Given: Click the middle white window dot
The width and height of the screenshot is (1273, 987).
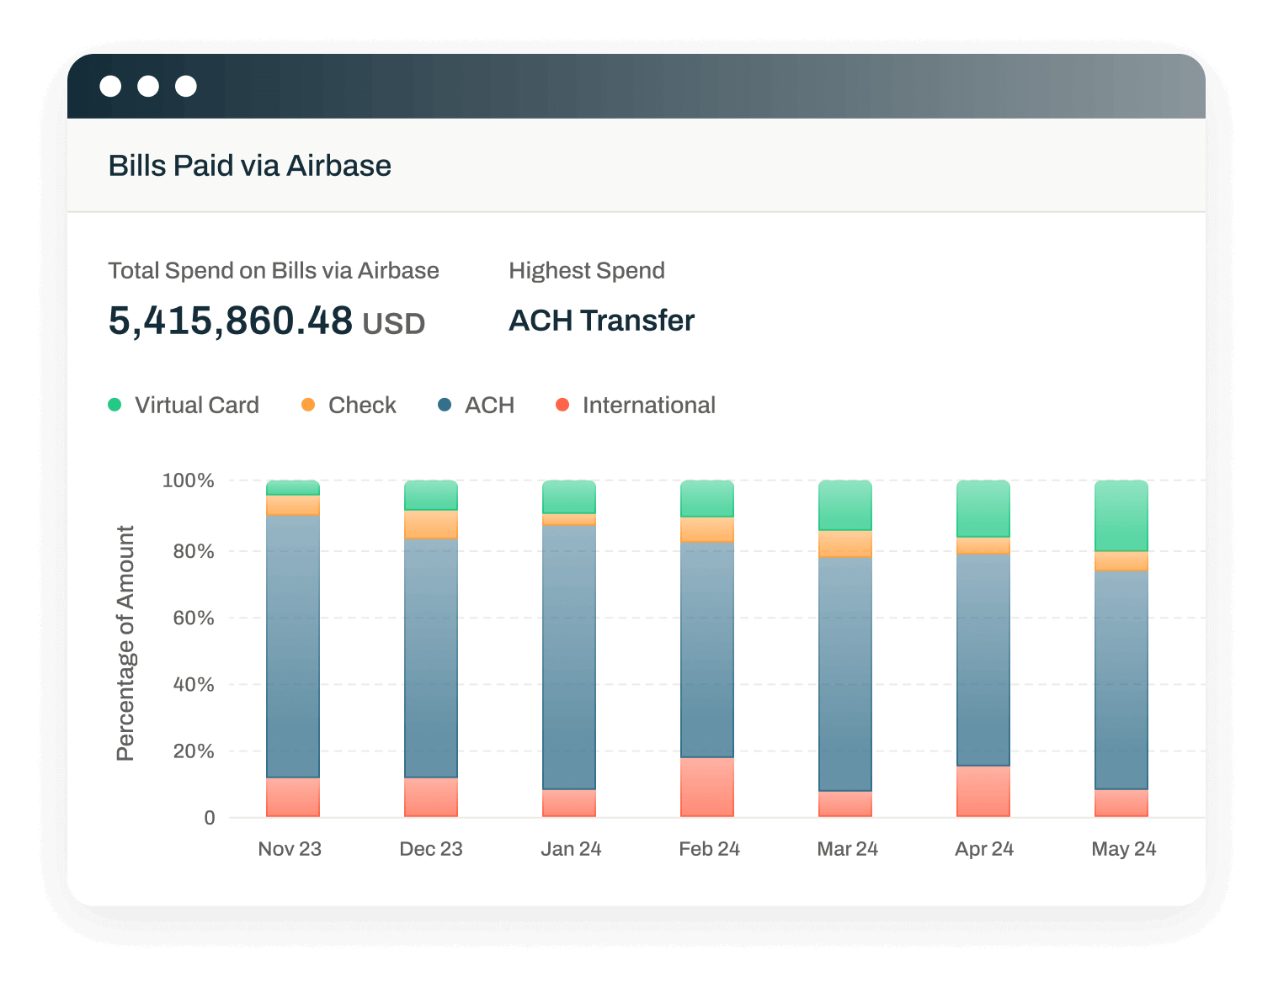Looking at the screenshot, I should [x=148, y=86].
